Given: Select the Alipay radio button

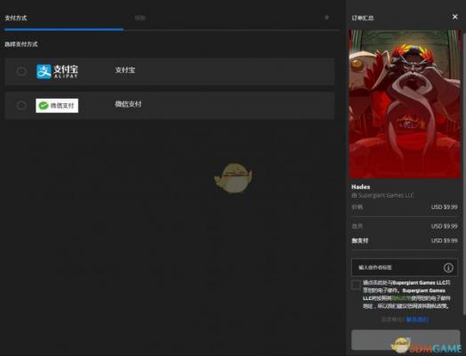Looking at the screenshot, I should [21, 71].
